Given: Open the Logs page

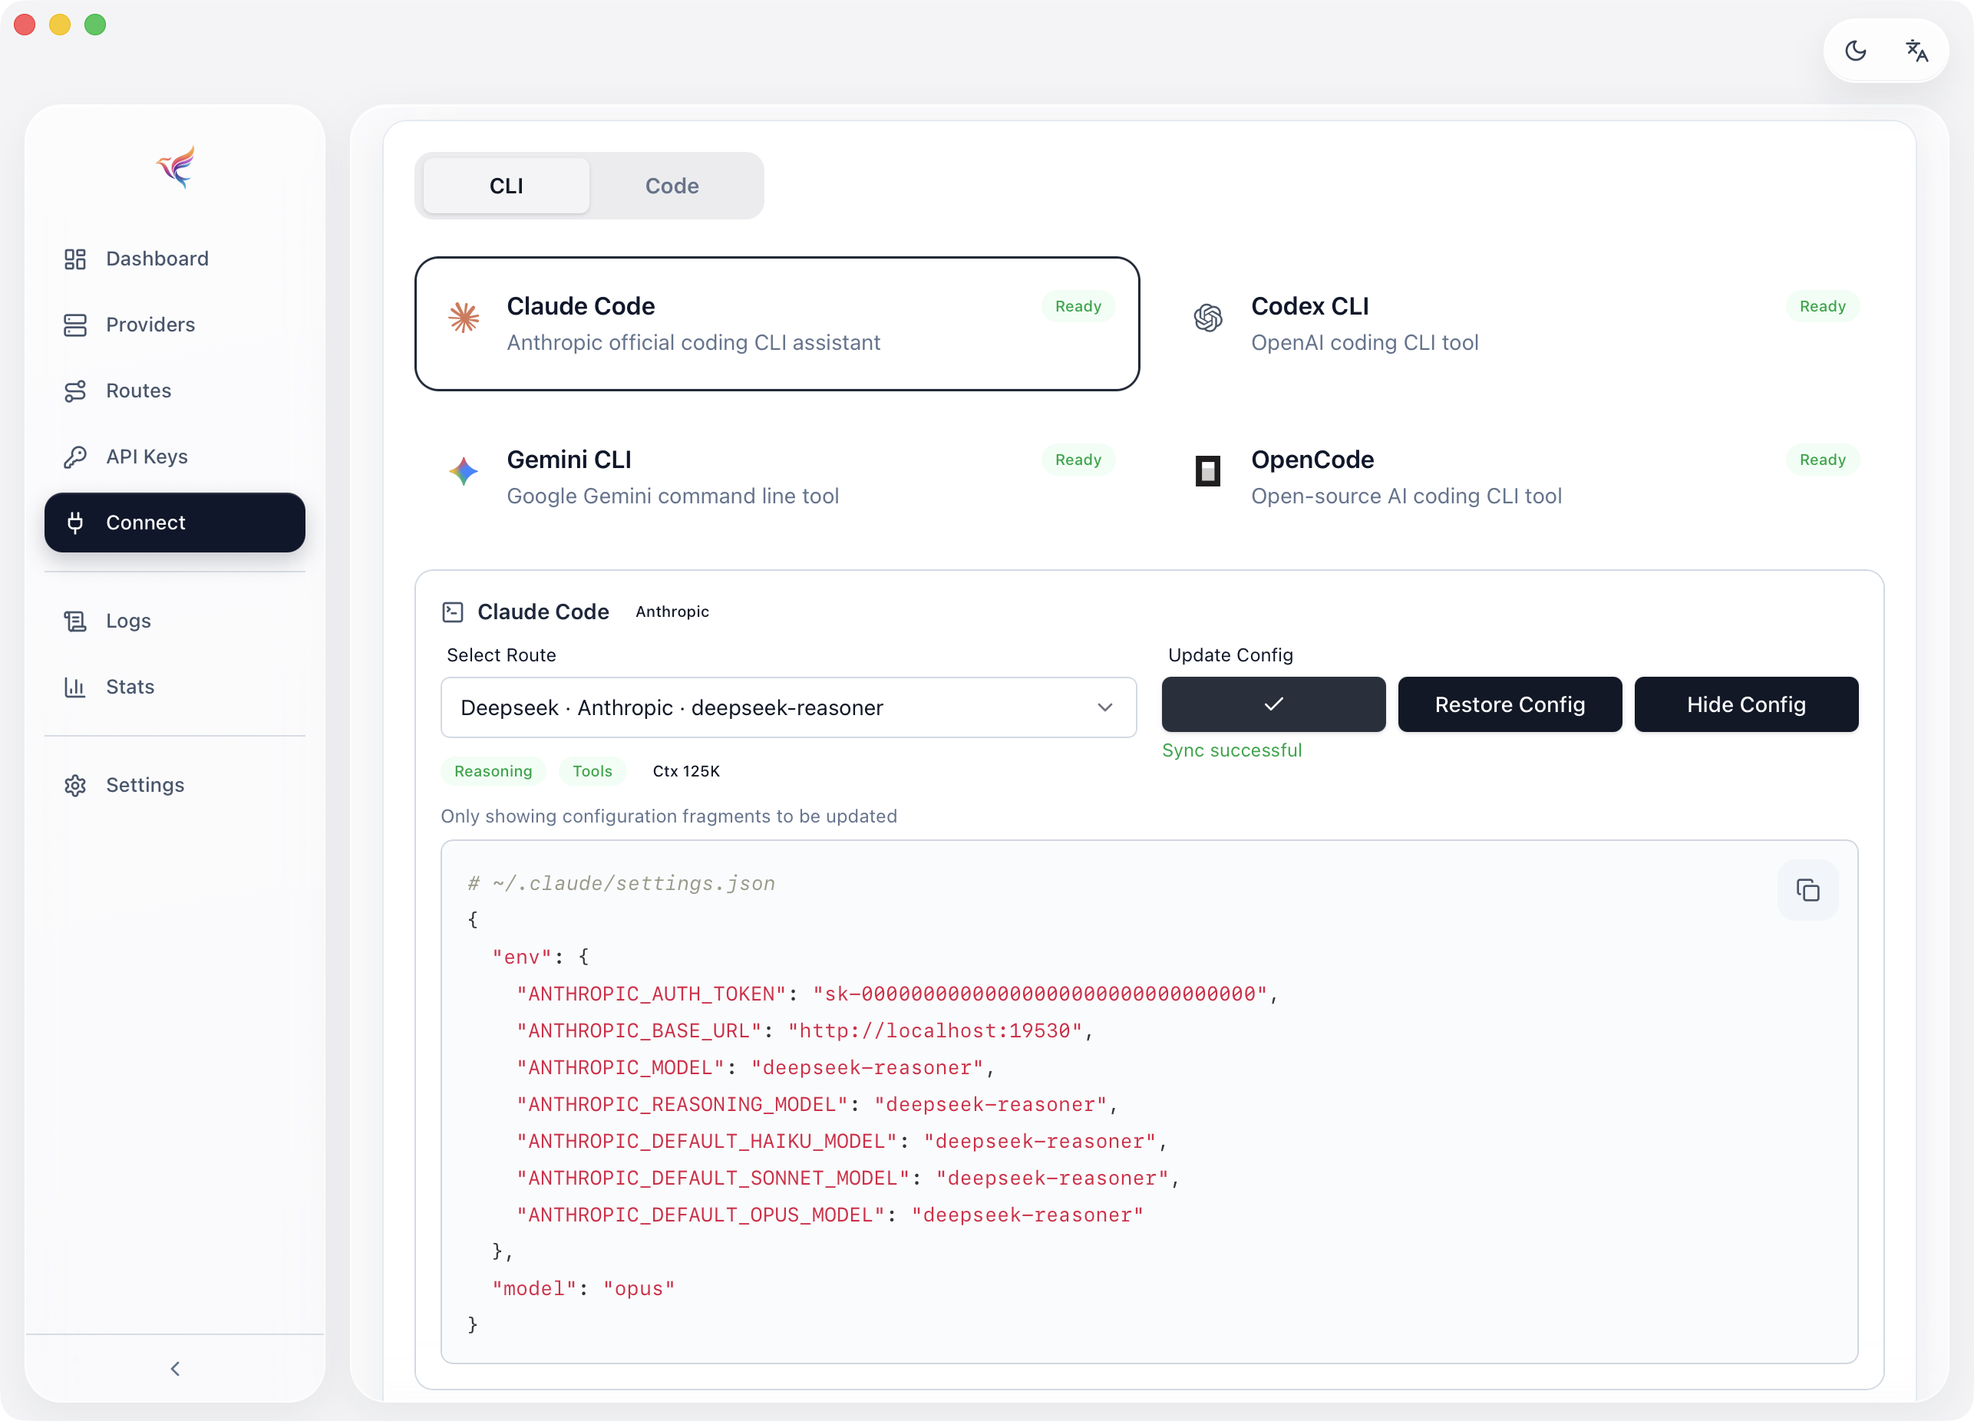Looking at the screenshot, I should (175, 621).
